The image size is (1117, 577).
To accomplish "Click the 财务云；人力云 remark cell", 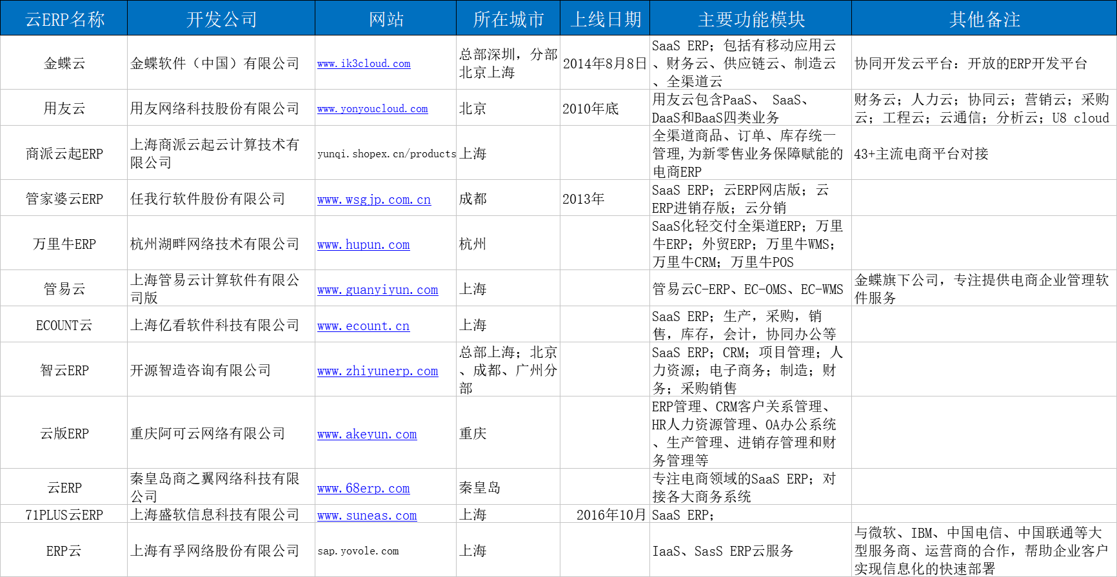I will pos(984,108).
